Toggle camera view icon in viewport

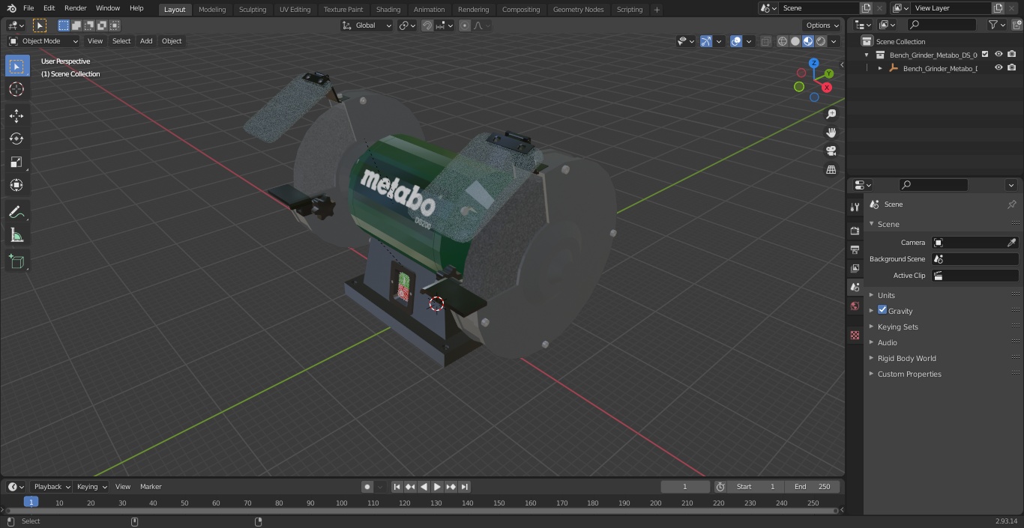coord(831,151)
